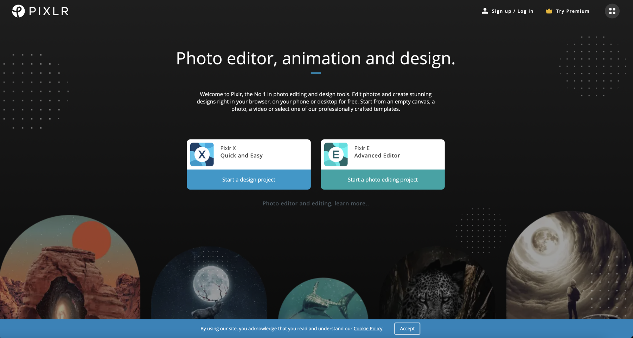
Task: Open Photo editor and editing learn more link
Action: (315, 203)
